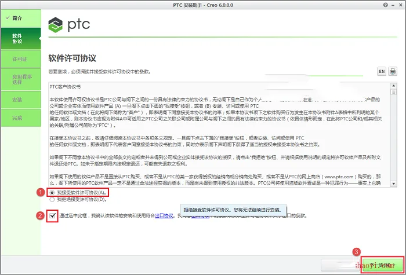The height and width of the screenshot is (275, 406).
Task: Open the 安装 step in sidebar
Action: (21, 100)
